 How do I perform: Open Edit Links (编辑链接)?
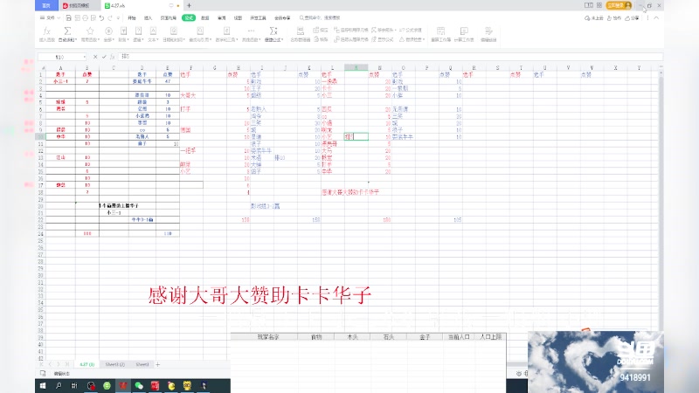tap(488, 34)
